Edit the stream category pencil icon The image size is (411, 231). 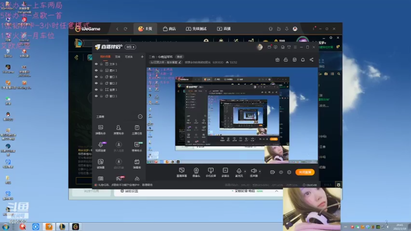pyautogui.click(x=179, y=62)
